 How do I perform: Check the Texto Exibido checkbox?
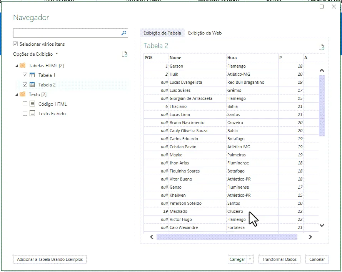point(25,113)
